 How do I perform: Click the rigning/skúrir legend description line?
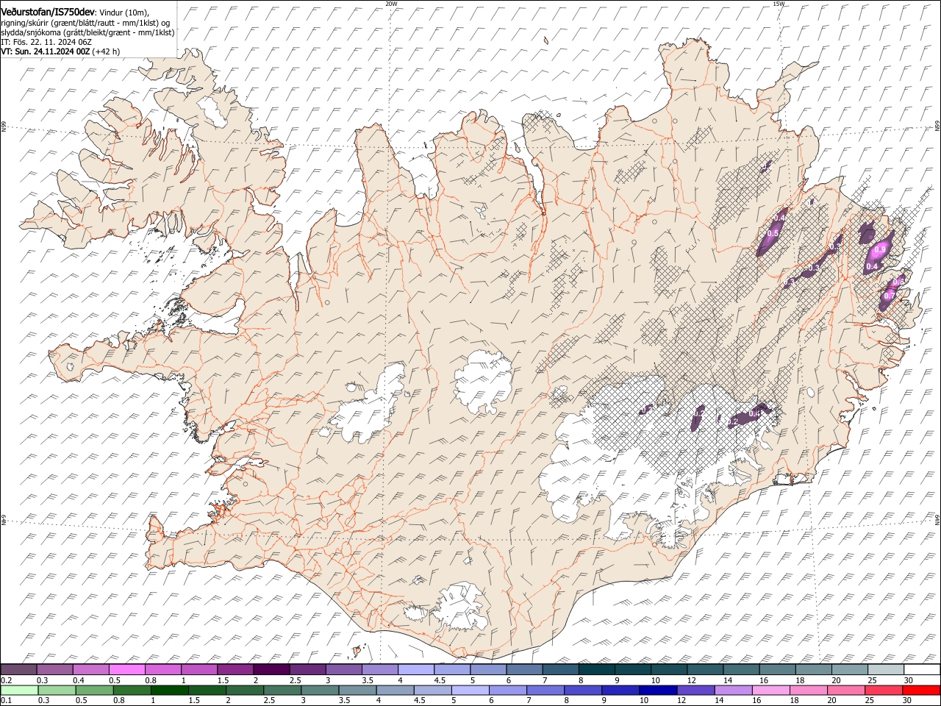pyautogui.click(x=85, y=23)
